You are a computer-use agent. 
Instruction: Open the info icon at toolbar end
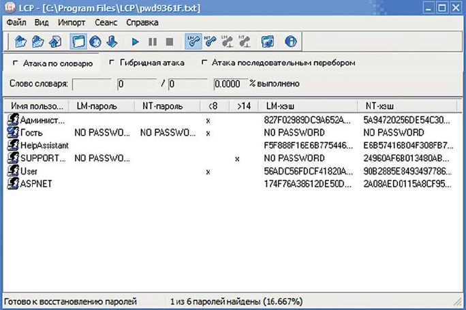pos(291,42)
